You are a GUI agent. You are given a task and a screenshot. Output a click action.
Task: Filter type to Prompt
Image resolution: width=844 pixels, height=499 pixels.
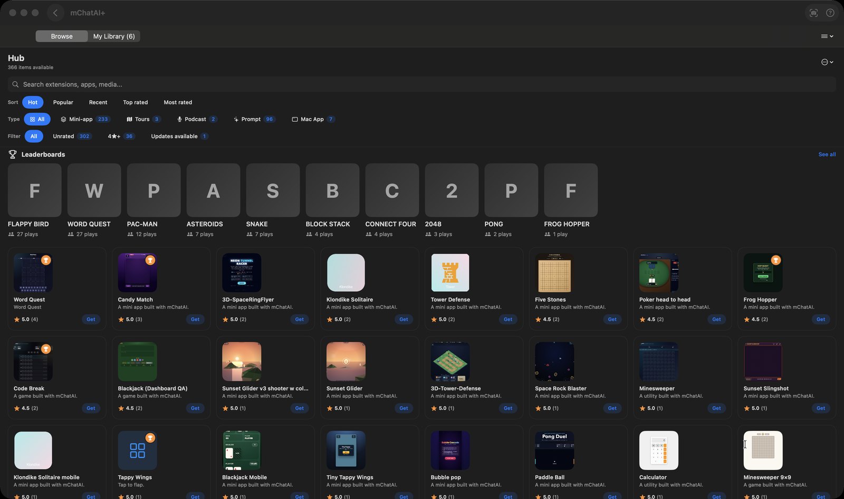pos(254,119)
